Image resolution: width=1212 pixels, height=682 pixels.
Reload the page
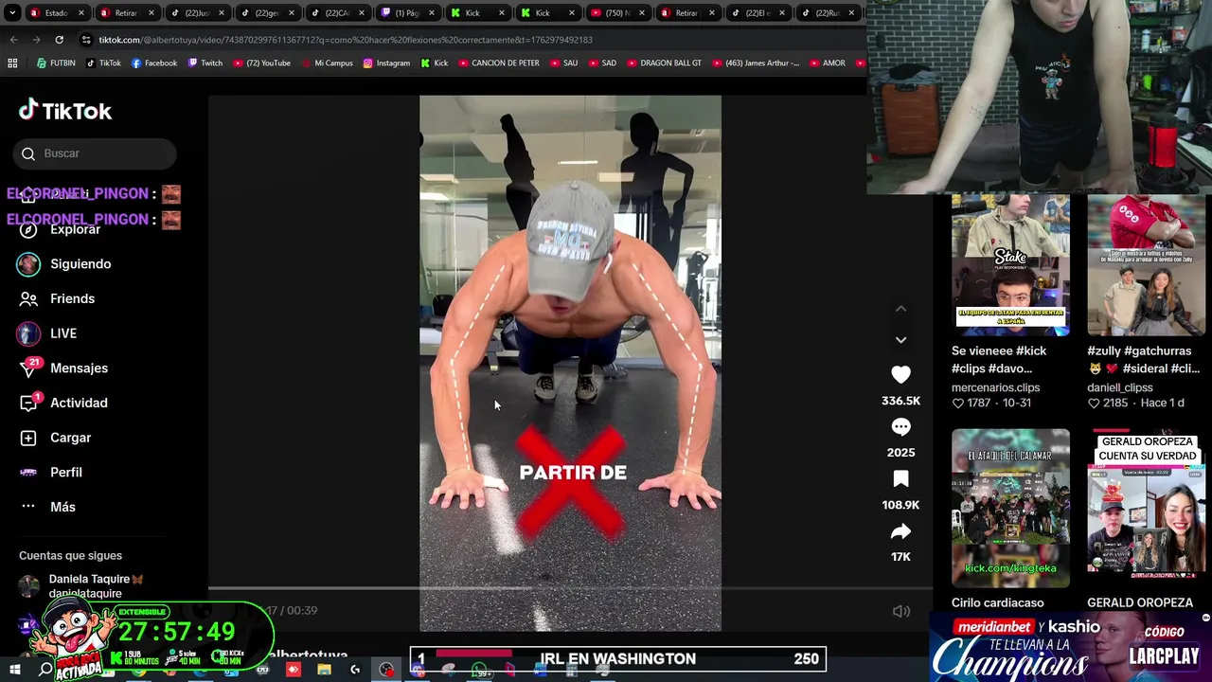(x=59, y=40)
